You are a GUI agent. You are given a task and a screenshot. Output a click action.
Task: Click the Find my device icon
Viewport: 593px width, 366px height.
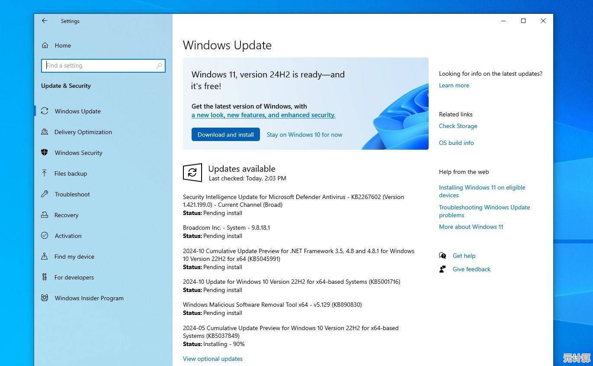[45, 256]
